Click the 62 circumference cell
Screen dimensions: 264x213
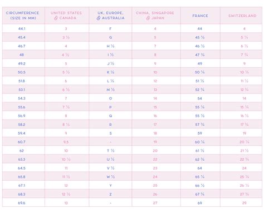22,151
